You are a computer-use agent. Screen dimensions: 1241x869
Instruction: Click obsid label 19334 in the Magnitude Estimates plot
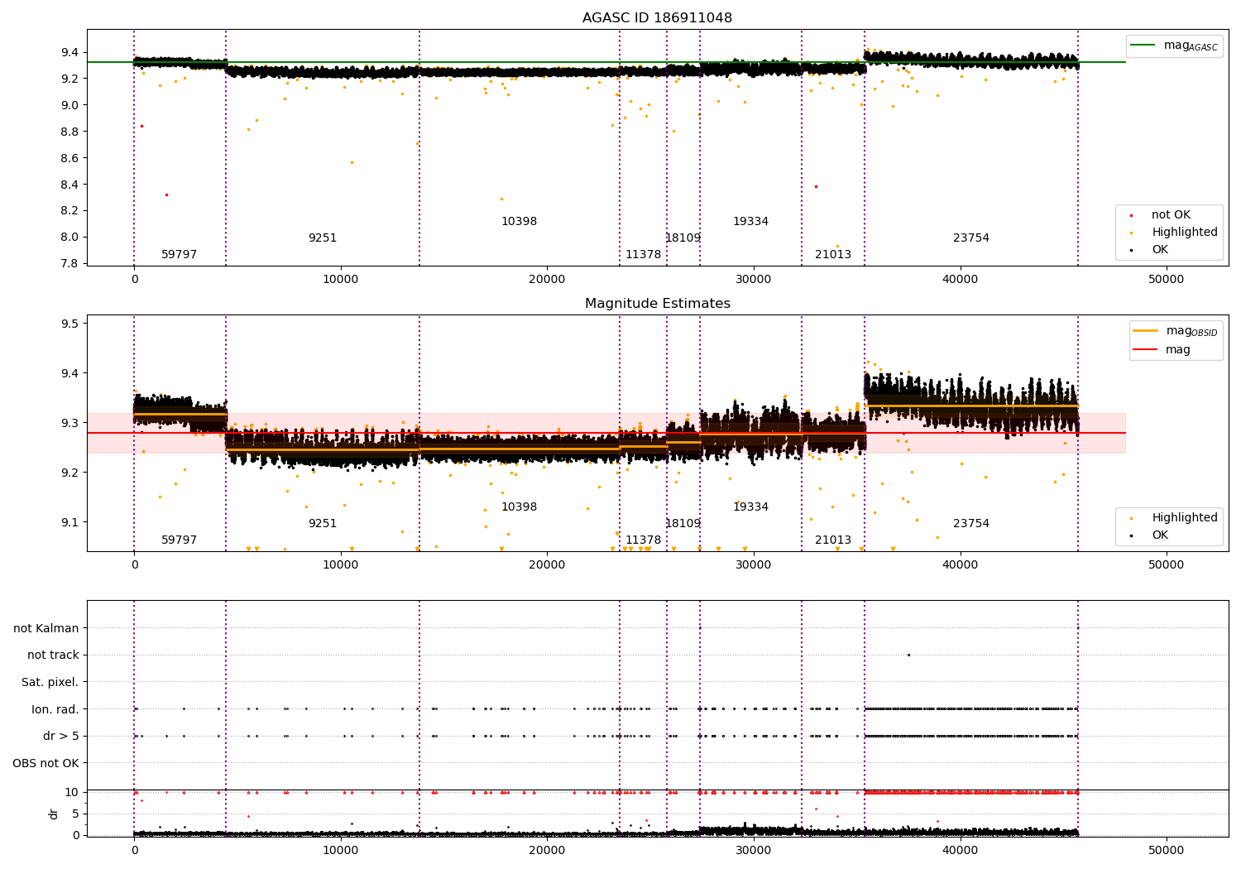[750, 507]
